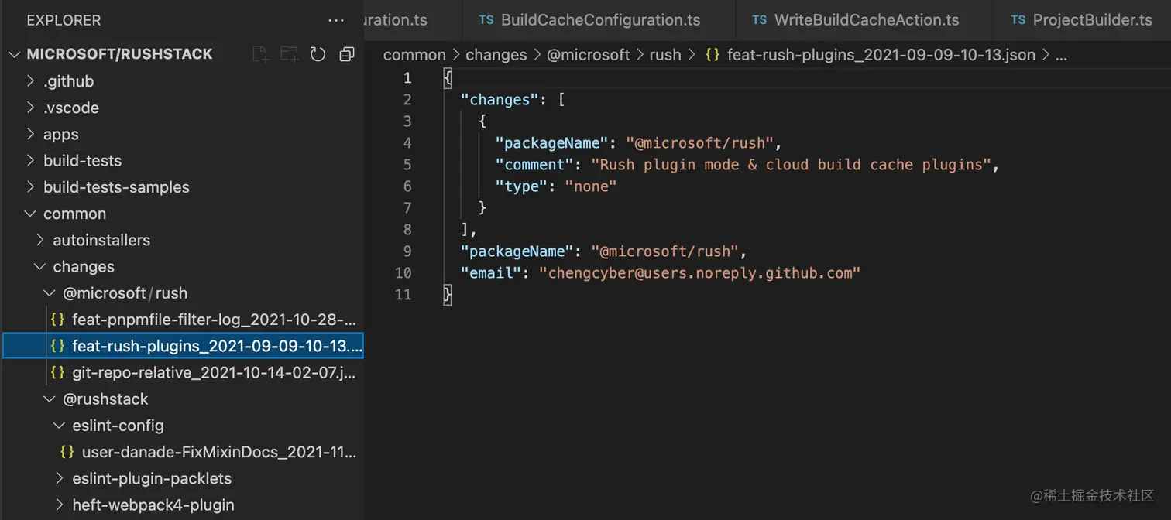The image size is (1171, 520).
Task: Click '@microsoft' in the breadcrumb
Action: coord(589,55)
